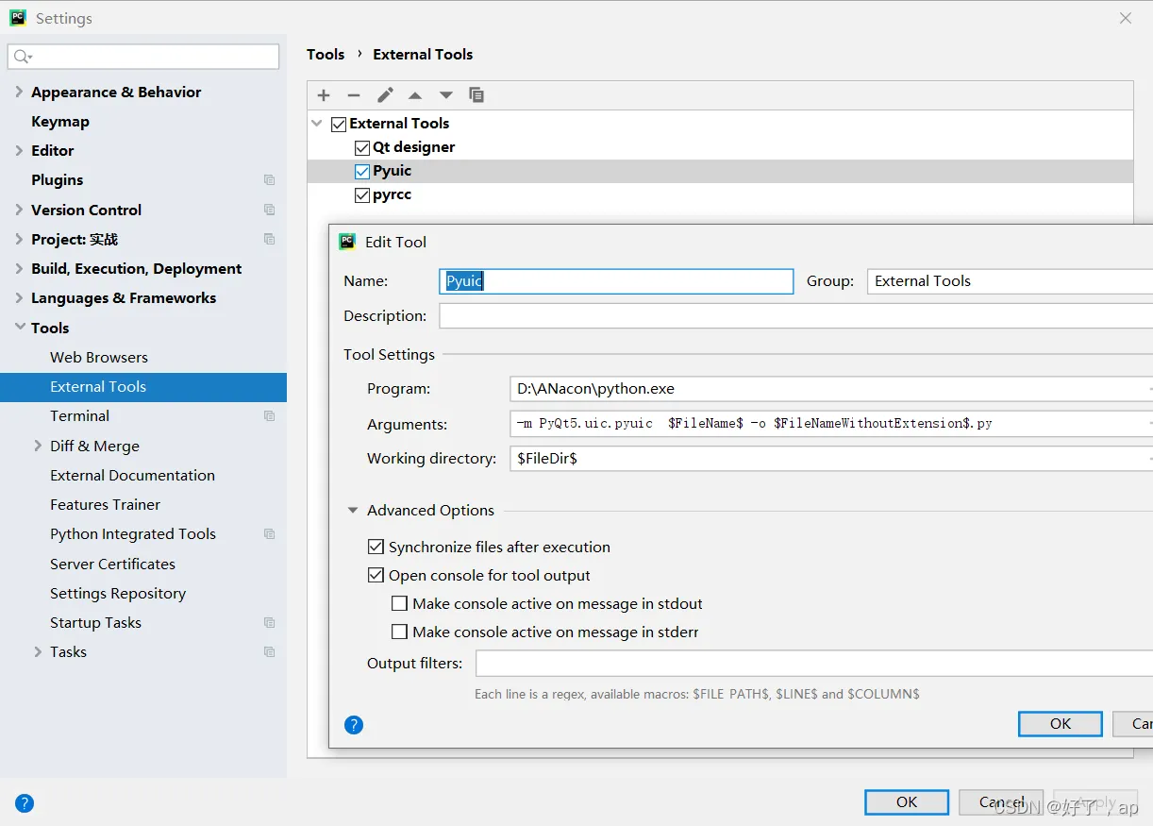
Task: Expand Appearance & Behavior section
Action: 20,92
